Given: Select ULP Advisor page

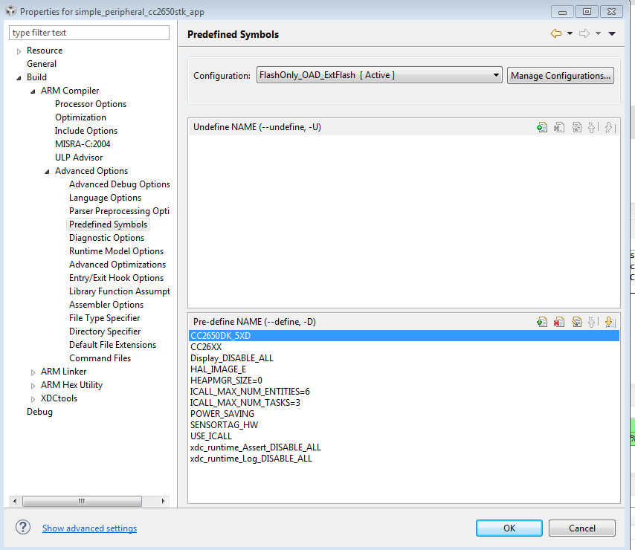Looking at the screenshot, I should (x=79, y=158).
